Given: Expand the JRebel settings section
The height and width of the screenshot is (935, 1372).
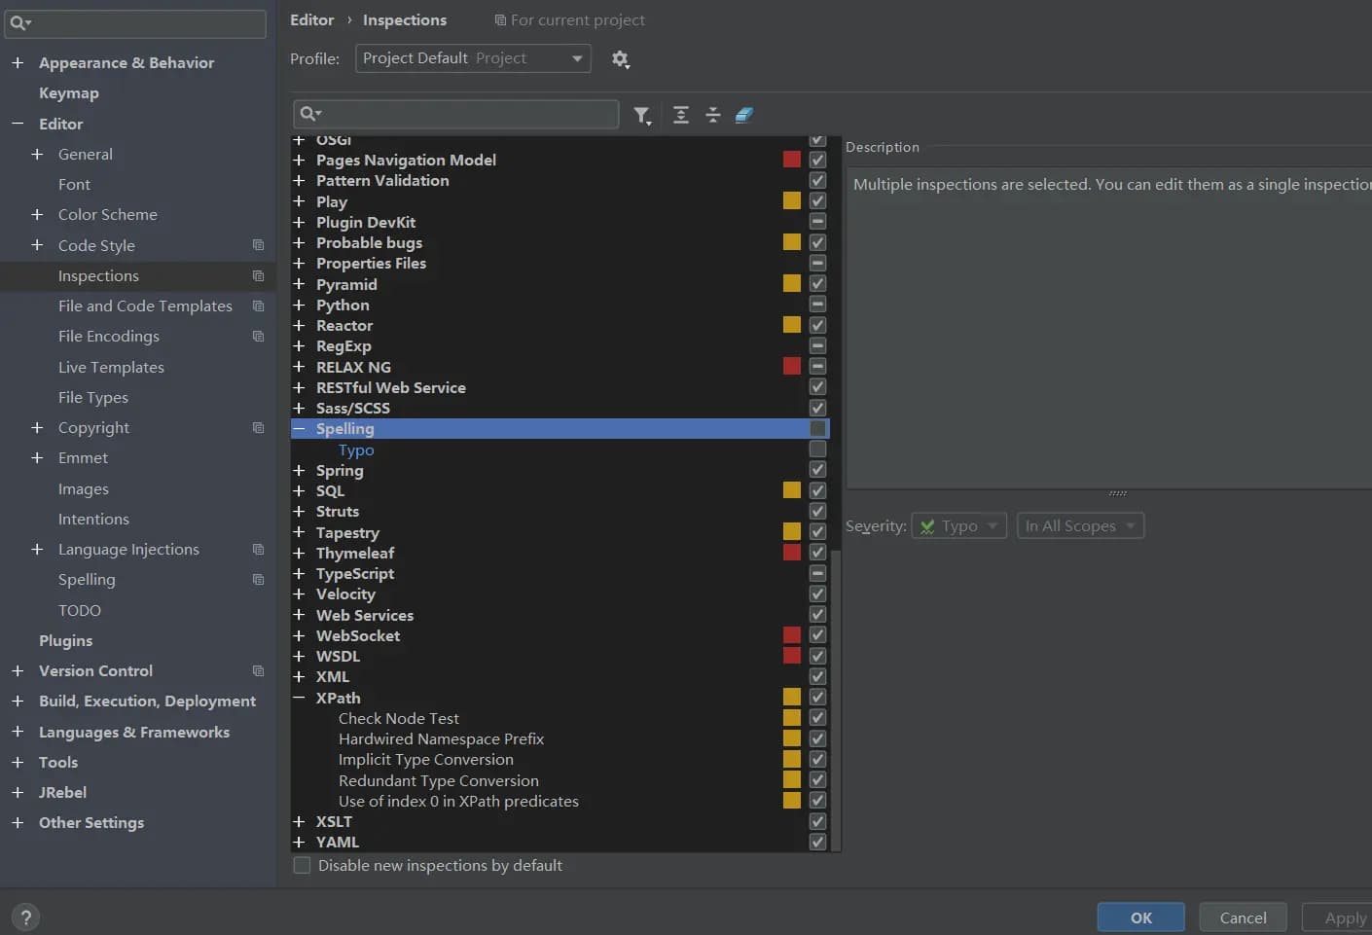Looking at the screenshot, I should (x=18, y=792).
